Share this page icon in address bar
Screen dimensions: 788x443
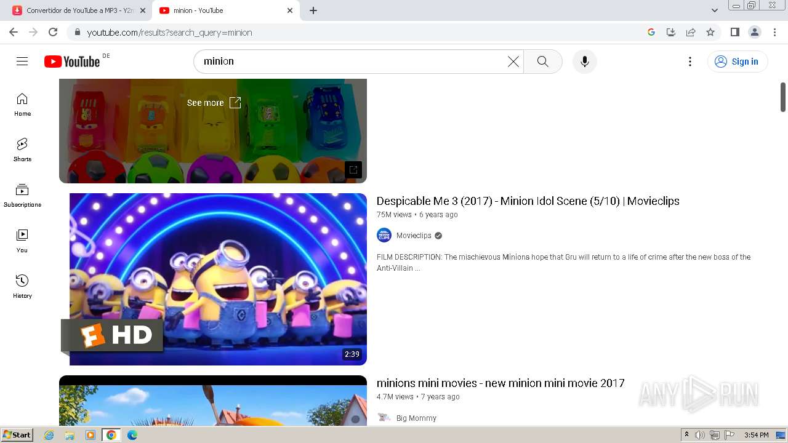[x=691, y=32]
